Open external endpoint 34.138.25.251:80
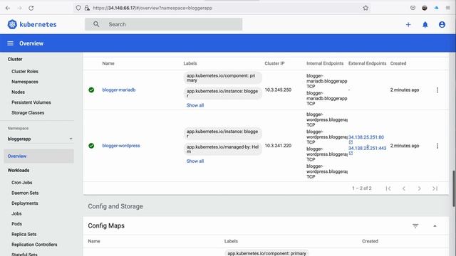This screenshot has width=456, height=256. (366, 137)
